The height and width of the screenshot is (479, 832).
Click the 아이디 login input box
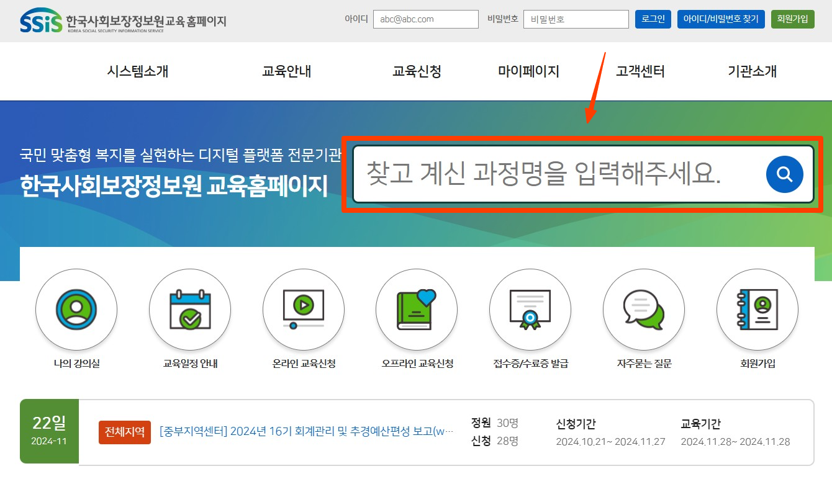pos(425,19)
